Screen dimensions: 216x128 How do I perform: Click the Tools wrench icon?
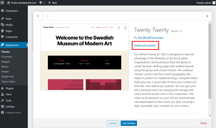[2, 100]
